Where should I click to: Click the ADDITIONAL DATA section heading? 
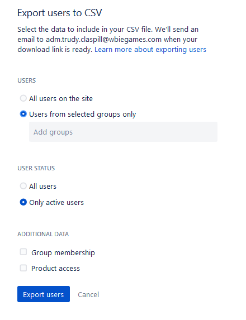pyautogui.click(x=43, y=234)
